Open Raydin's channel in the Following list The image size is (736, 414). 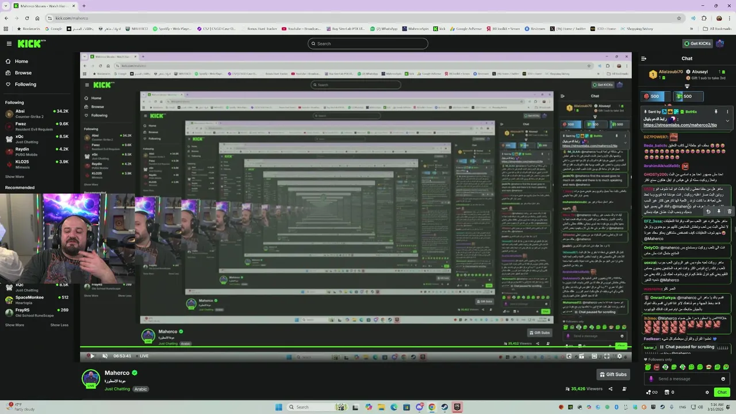coord(37,151)
